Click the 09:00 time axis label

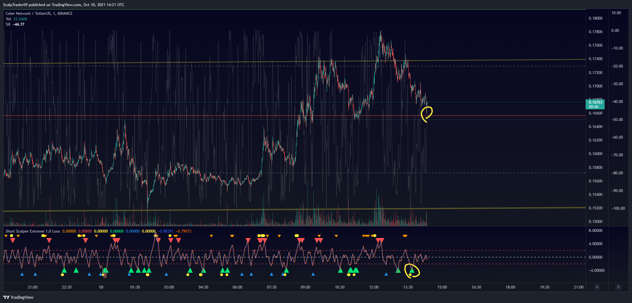click(x=306, y=287)
